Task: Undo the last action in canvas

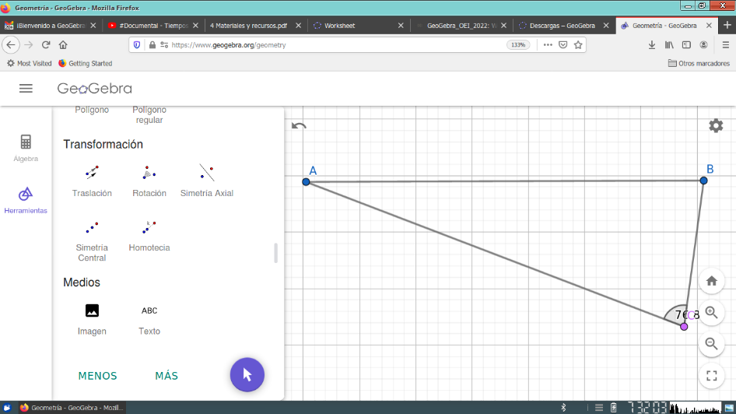Action: (x=299, y=126)
